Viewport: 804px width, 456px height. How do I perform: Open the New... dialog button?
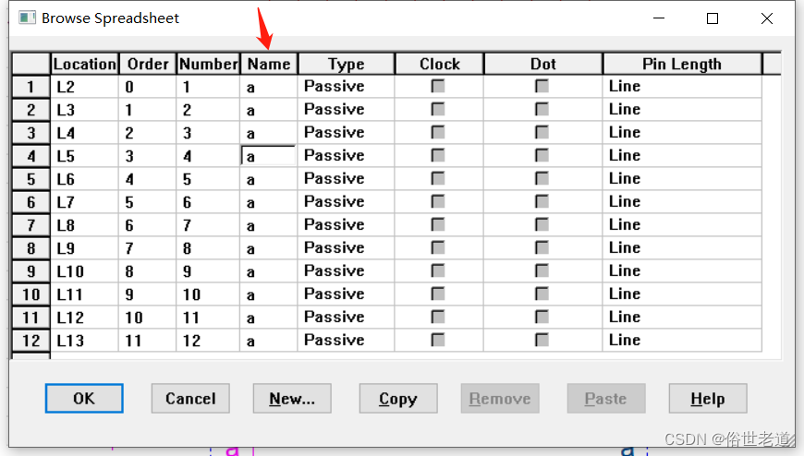[x=292, y=398]
